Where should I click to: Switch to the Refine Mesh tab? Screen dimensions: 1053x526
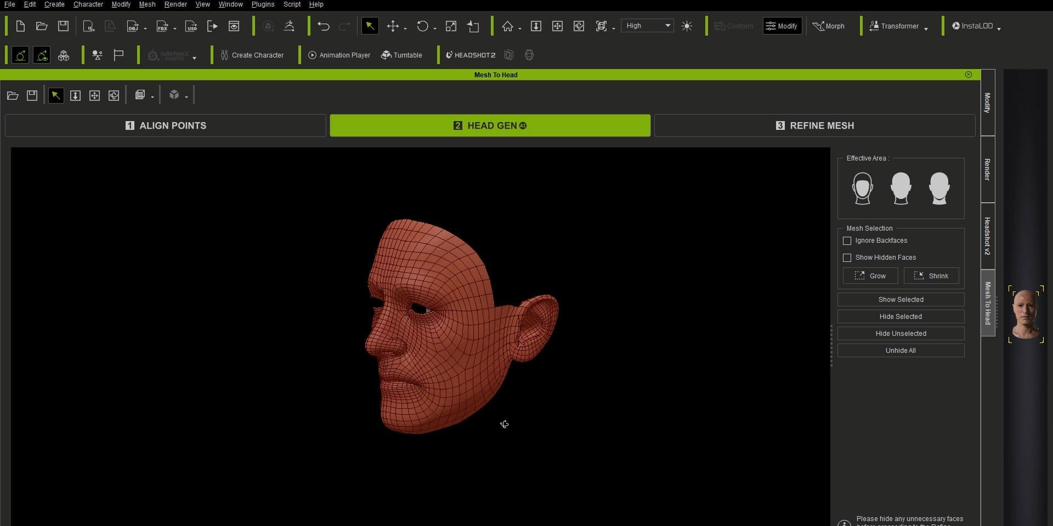click(814, 125)
